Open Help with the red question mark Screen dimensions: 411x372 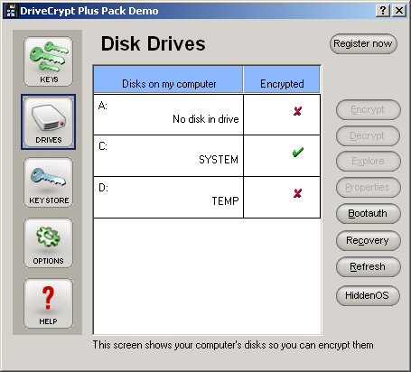click(x=48, y=303)
